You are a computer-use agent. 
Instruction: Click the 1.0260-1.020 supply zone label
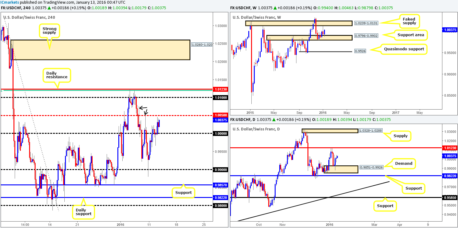coord(201,44)
